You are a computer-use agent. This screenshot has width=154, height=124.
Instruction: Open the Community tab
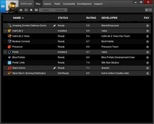[x=69, y=4]
